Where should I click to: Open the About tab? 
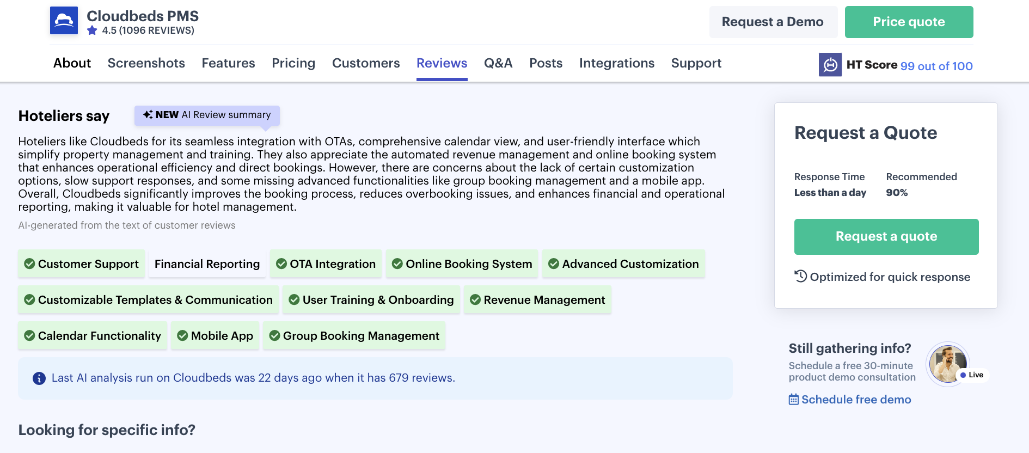(x=72, y=63)
